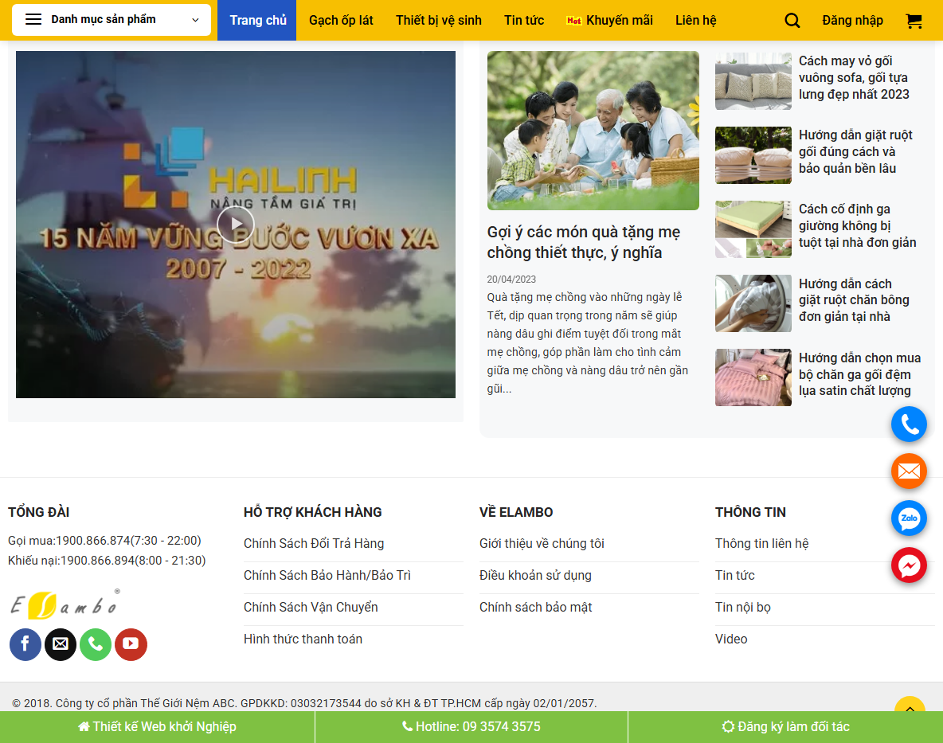Viewport: 943px width, 743px height.
Task: Open the search magnifier icon
Action: pyautogui.click(x=792, y=20)
